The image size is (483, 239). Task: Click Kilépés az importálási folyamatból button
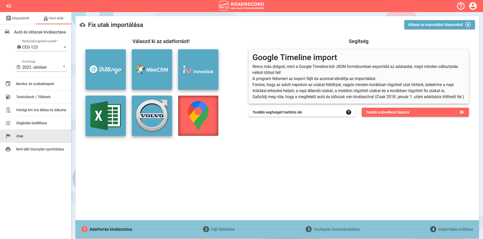coord(439,25)
